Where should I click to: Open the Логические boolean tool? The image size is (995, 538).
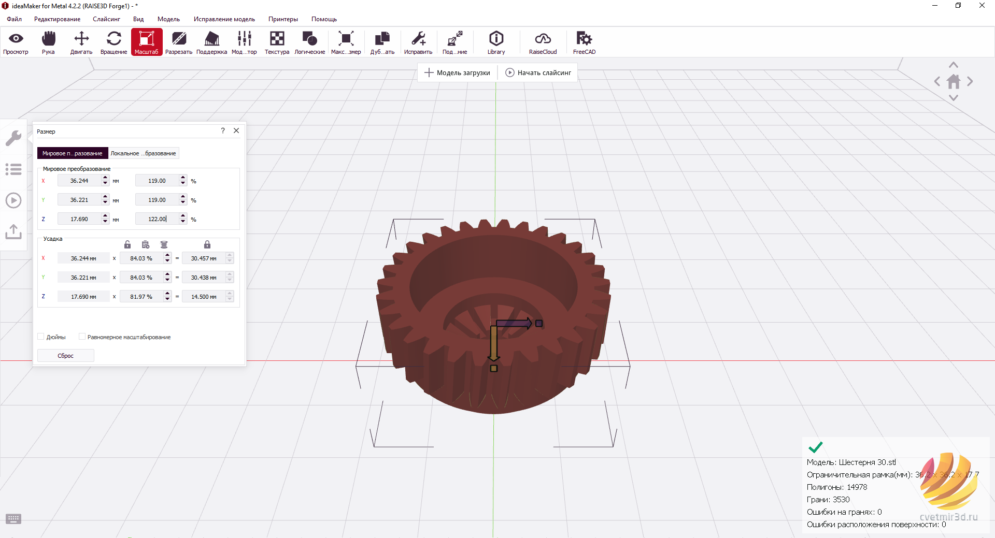coord(310,42)
